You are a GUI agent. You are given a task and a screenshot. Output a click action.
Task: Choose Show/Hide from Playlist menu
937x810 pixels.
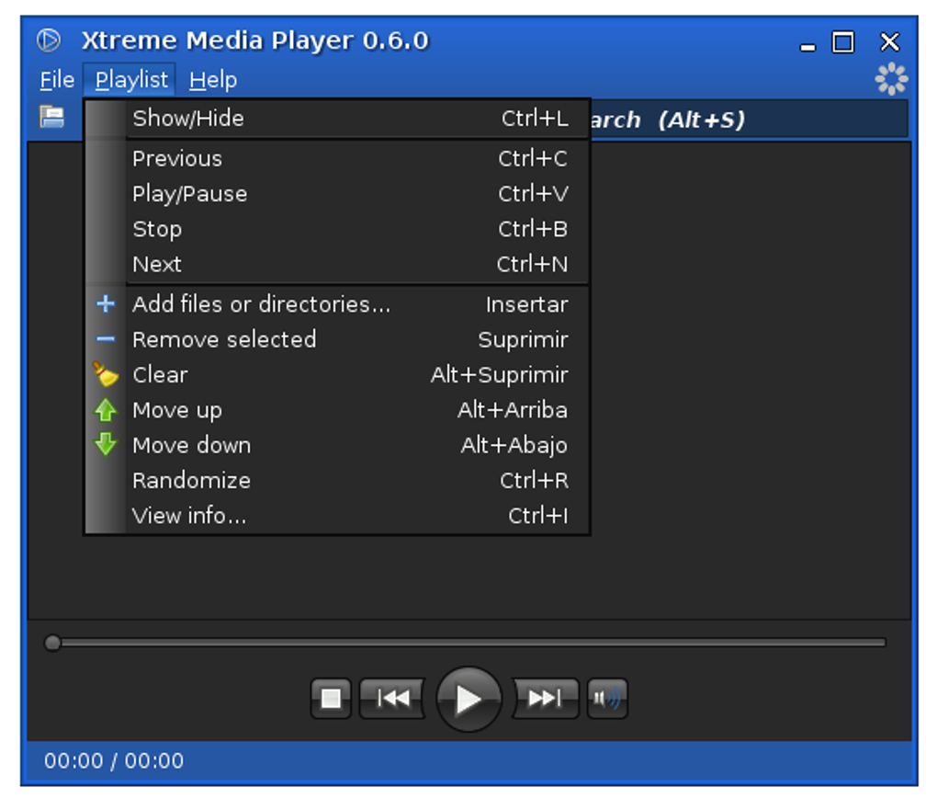[338, 119]
